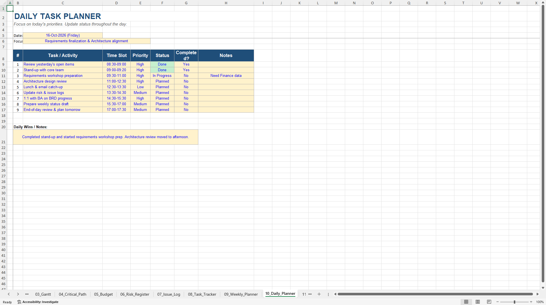546x305 pixels.
Task: Show hidden sheet tabs on left ellipsis
Action: pos(27,294)
